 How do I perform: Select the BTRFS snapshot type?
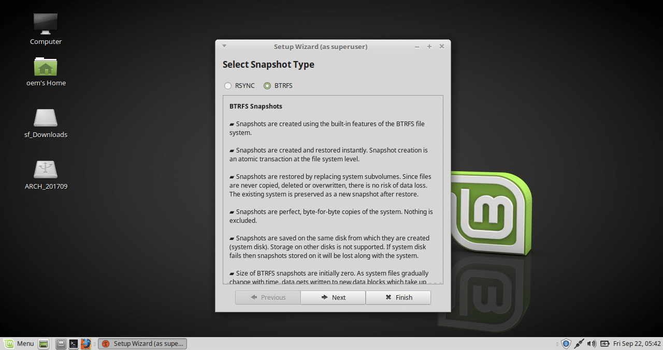coord(267,86)
